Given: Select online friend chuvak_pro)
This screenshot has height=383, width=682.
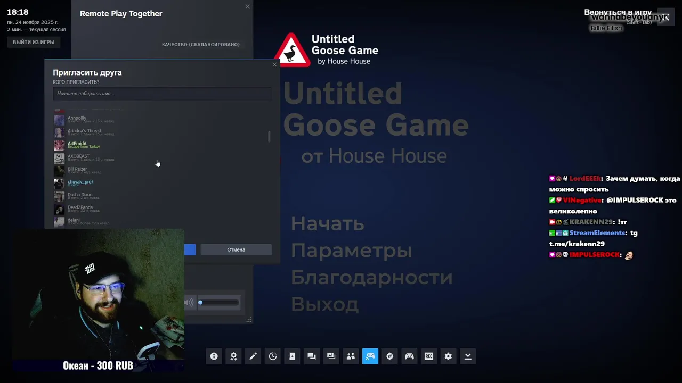Looking at the screenshot, I should (x=160, y=184).
